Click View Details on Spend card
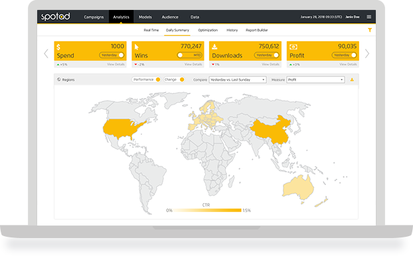 point(116,64)
